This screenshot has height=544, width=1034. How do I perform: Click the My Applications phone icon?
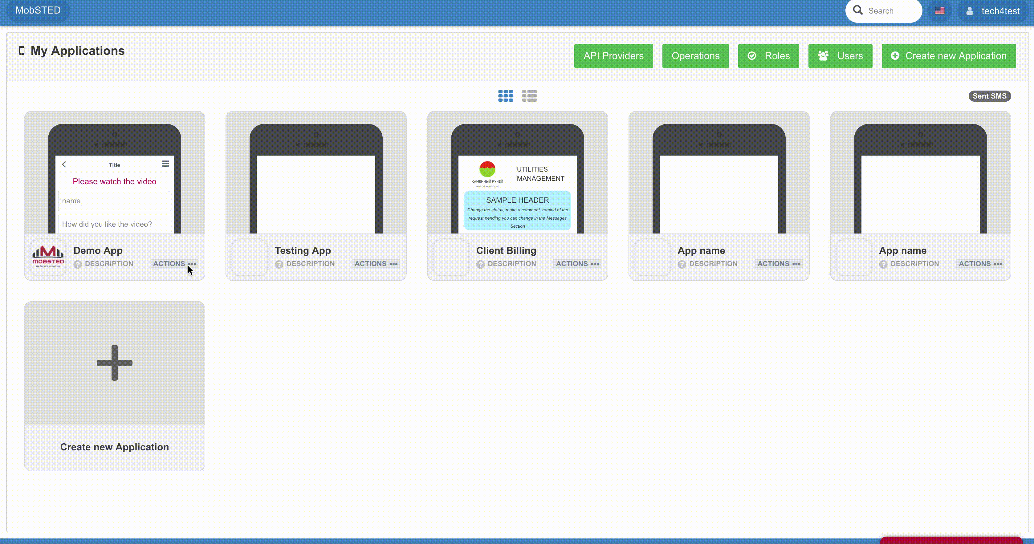(x=22, y=51)
